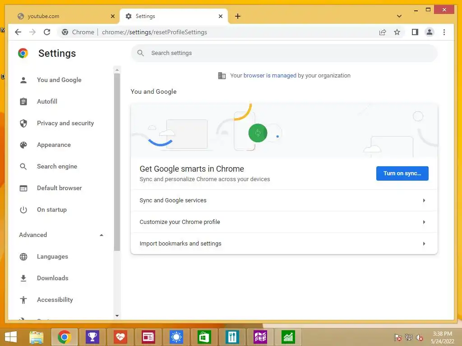Open On startup settings

tap(52, 209)
